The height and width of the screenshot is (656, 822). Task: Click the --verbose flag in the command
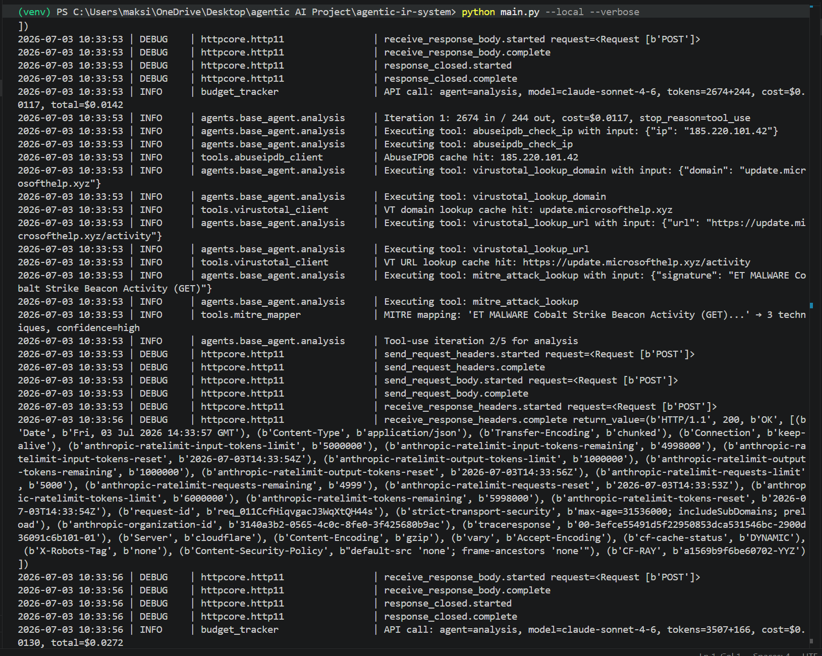pos(614,12)
